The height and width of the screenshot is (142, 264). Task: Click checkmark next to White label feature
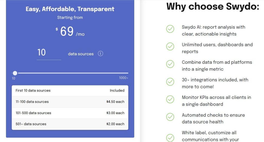point(170,137)
